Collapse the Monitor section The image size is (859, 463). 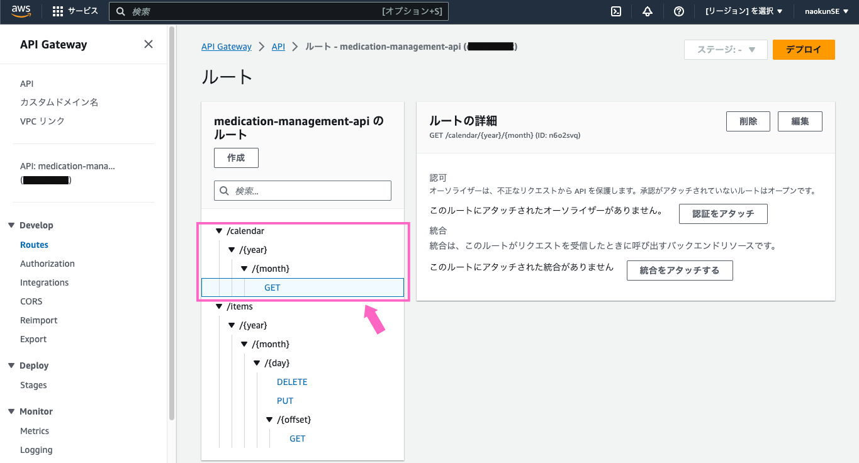[11, 411]
